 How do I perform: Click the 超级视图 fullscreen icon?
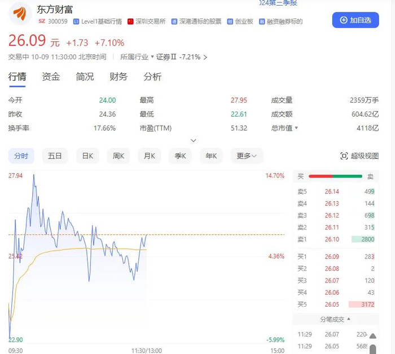tap(344, 156)
